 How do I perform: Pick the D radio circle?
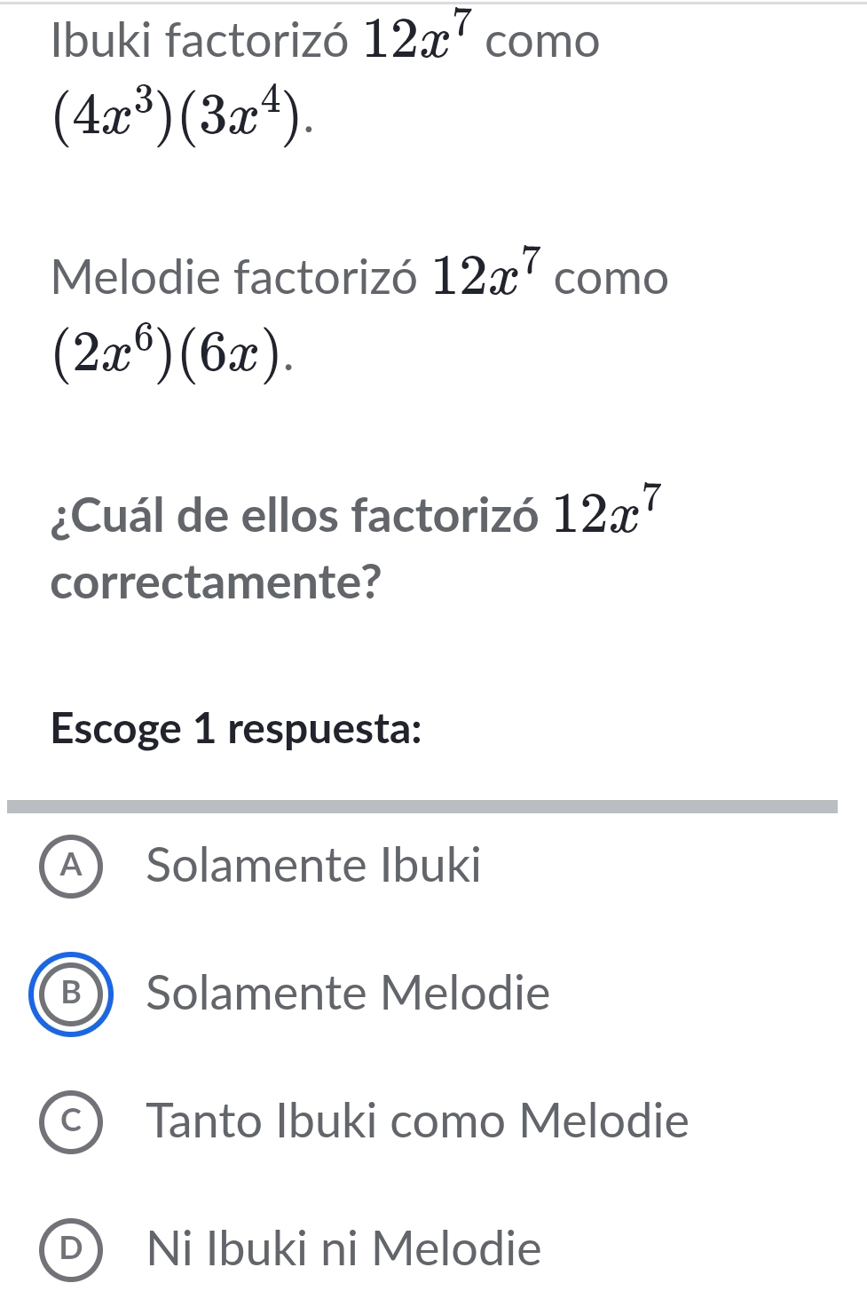71,1249
